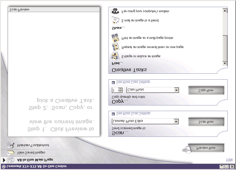Click 'Send scanned image to:' label

pos(129,128)
